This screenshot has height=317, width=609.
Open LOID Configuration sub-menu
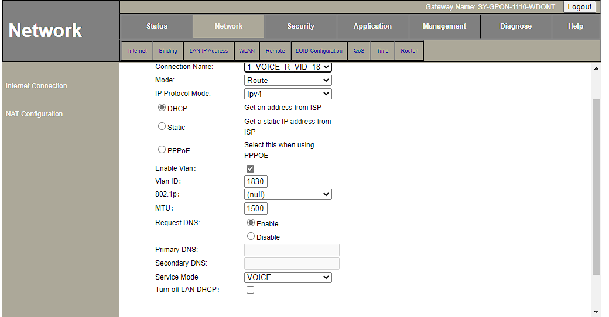[319, 51]
